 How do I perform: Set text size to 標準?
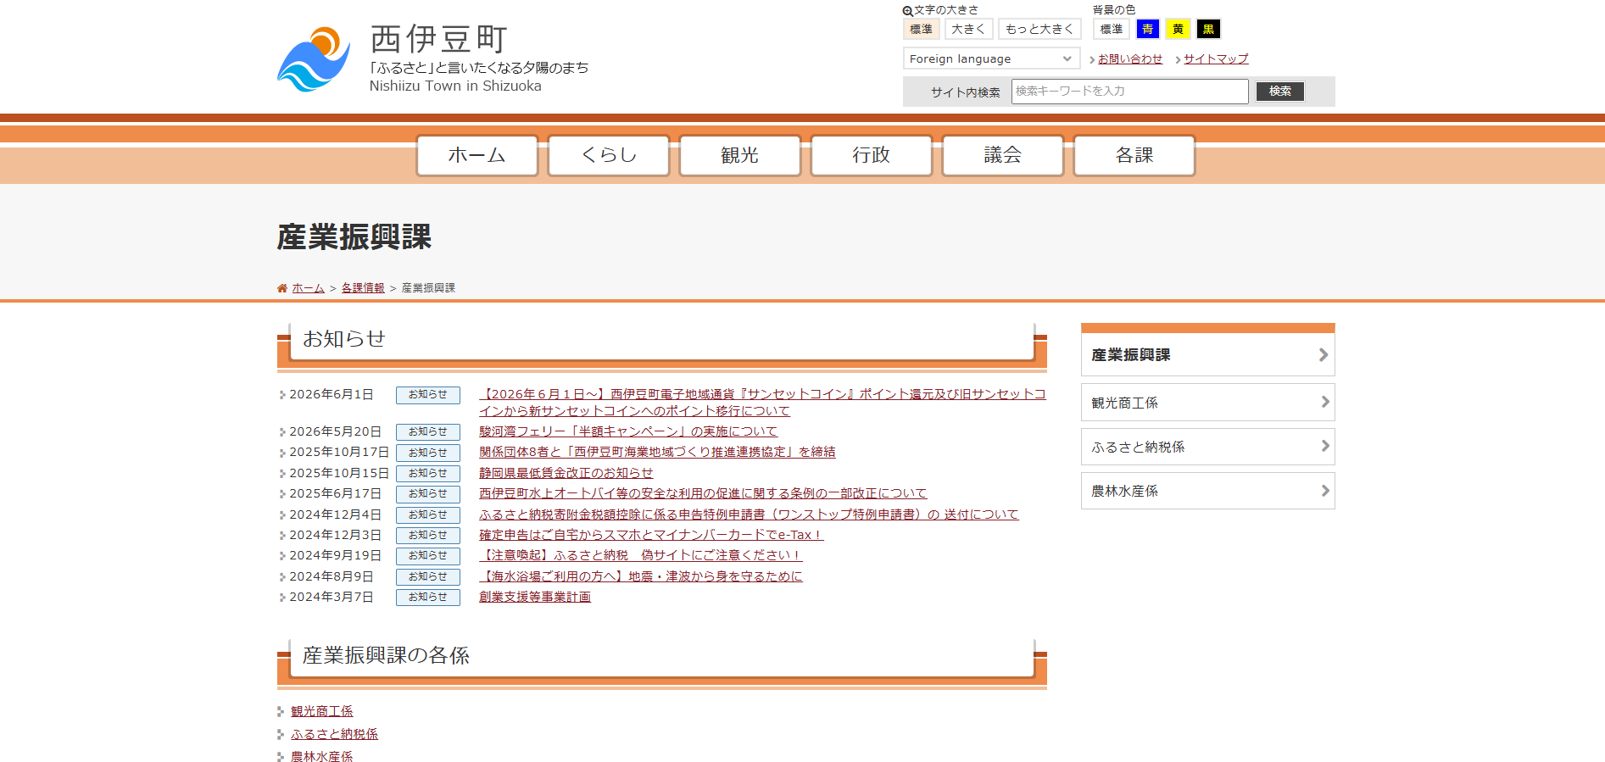click(x=922, y=30)
